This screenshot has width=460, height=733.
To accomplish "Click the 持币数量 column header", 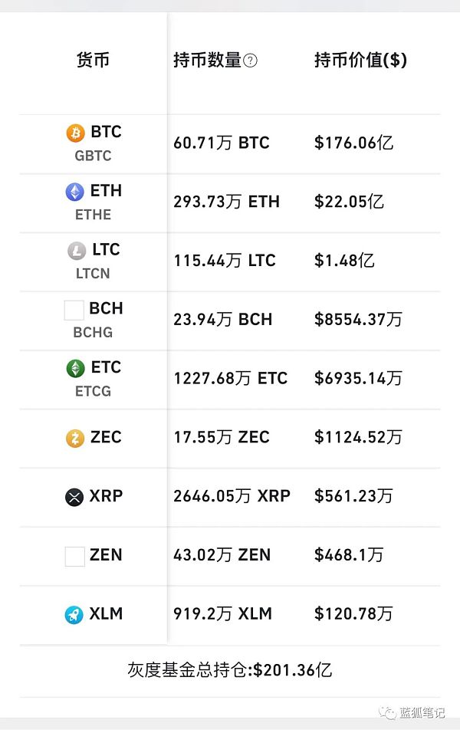I will click(x=207, y=61).
